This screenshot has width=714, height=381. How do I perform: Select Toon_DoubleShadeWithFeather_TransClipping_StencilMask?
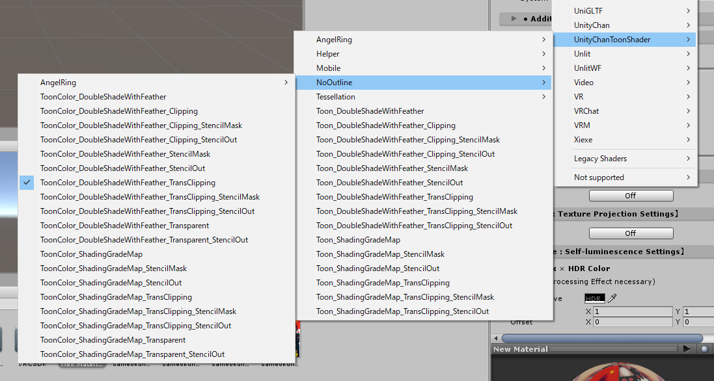coord(424,211)
